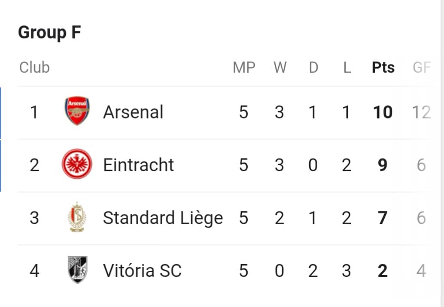The width and height of the screenshot is (444, 307).
Task: Click Standard Liège's 7 points value
Action: pos(383,218)
